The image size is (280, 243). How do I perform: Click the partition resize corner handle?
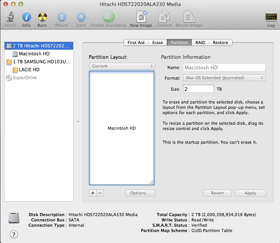tap(151, 182)
